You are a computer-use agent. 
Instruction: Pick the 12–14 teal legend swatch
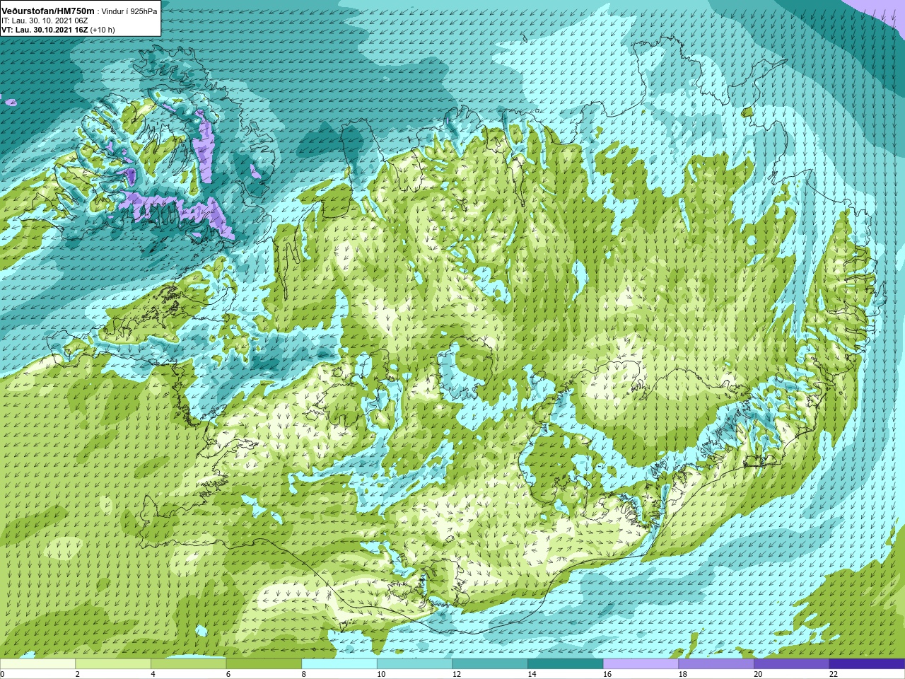[x=490, y=664]
